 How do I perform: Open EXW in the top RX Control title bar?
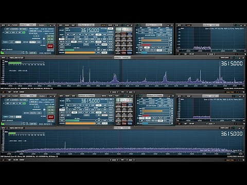coord(73,25)
